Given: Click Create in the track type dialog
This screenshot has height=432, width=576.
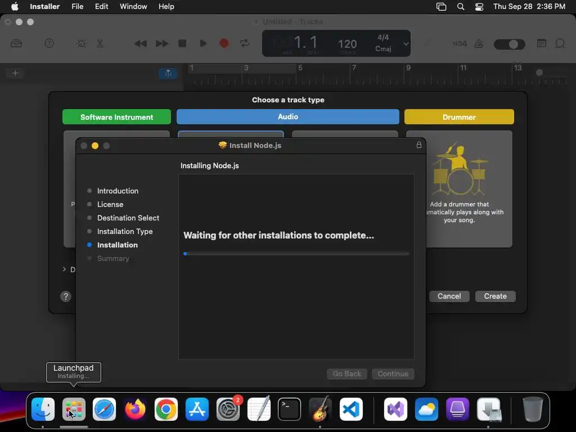Looking at the screenshot, I should (x=495, y=296).
